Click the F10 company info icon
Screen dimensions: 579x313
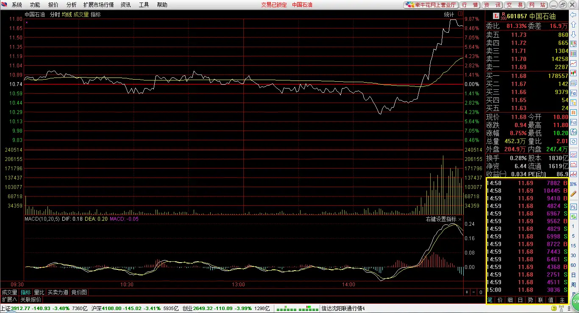[573, 93]
